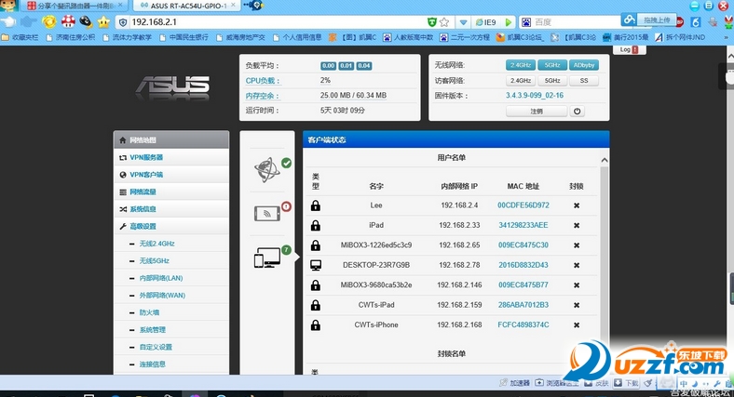This screenshot has height=397, width=734.
Task: Block MiBOX3-9680ca53b2e with its X icon
Action: [577, 285]
